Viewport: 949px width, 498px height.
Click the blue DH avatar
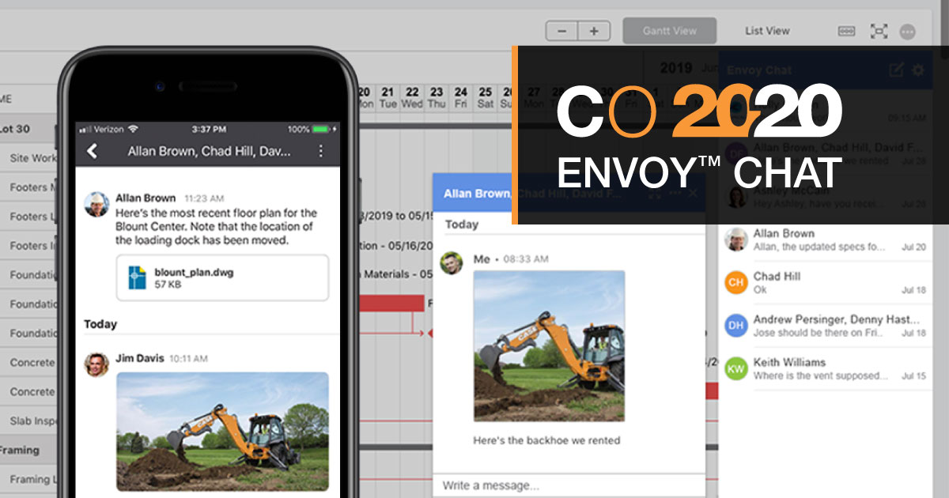pyautogui.click(x=736, y=325)
